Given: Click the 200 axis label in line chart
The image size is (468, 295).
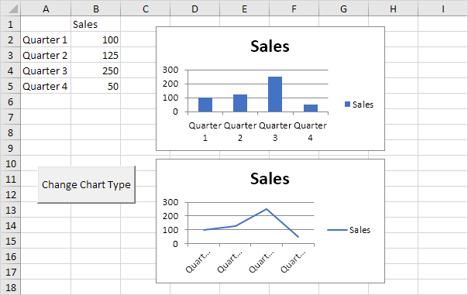Looking at the screenshot, I should coord(170,216).
